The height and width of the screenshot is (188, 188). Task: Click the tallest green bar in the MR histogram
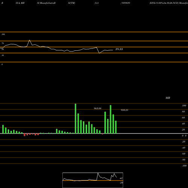coord(76,118)
